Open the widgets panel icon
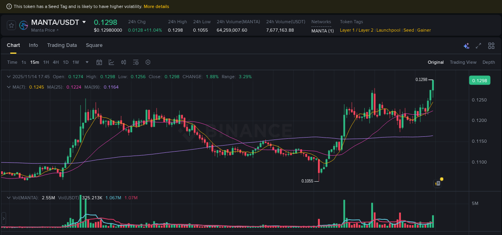Screen dimensions: 502x235 tap(491, 46)
